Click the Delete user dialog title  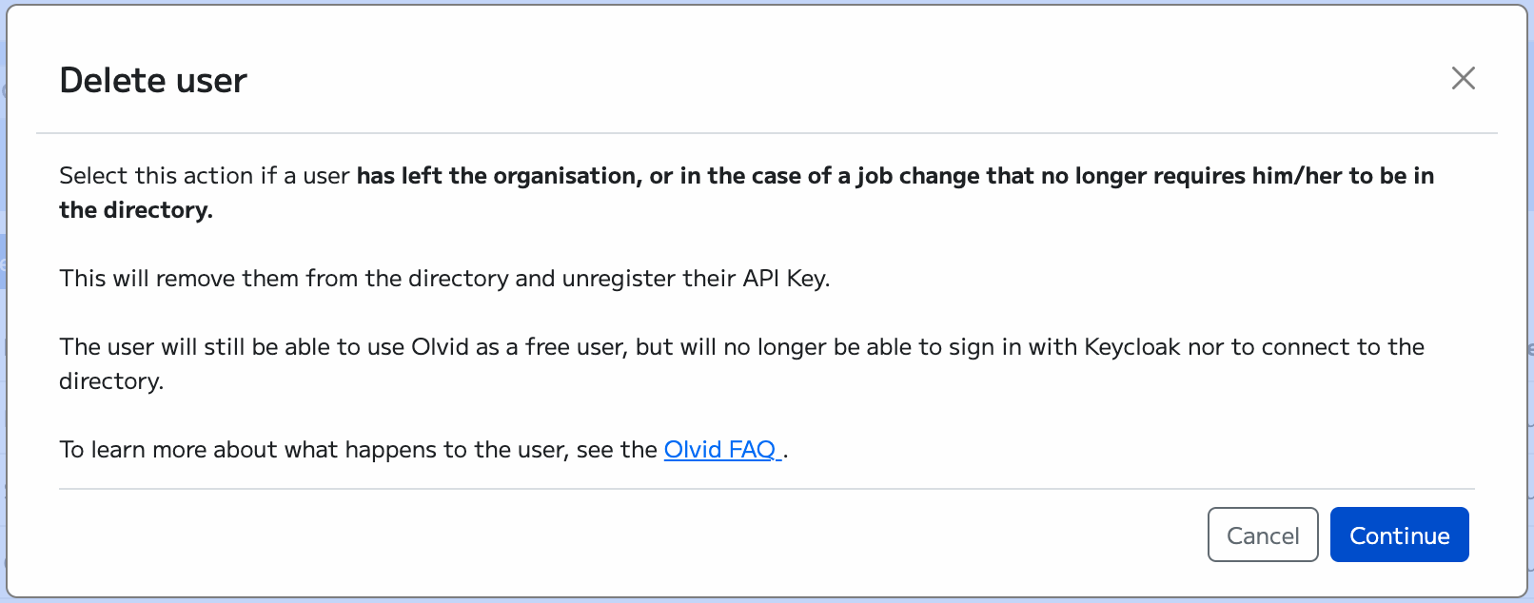[153, 81]
